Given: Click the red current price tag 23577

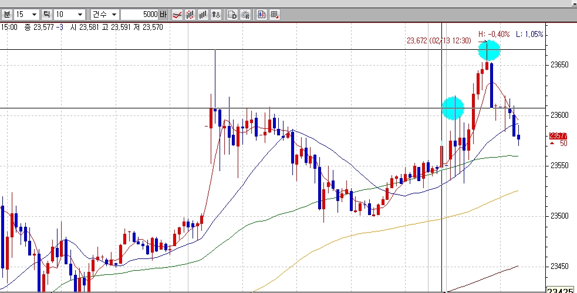Looking at the screenshot, I should (x=558, y=136).
